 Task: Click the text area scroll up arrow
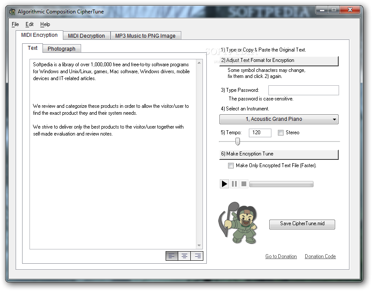(x=199, y=63)
